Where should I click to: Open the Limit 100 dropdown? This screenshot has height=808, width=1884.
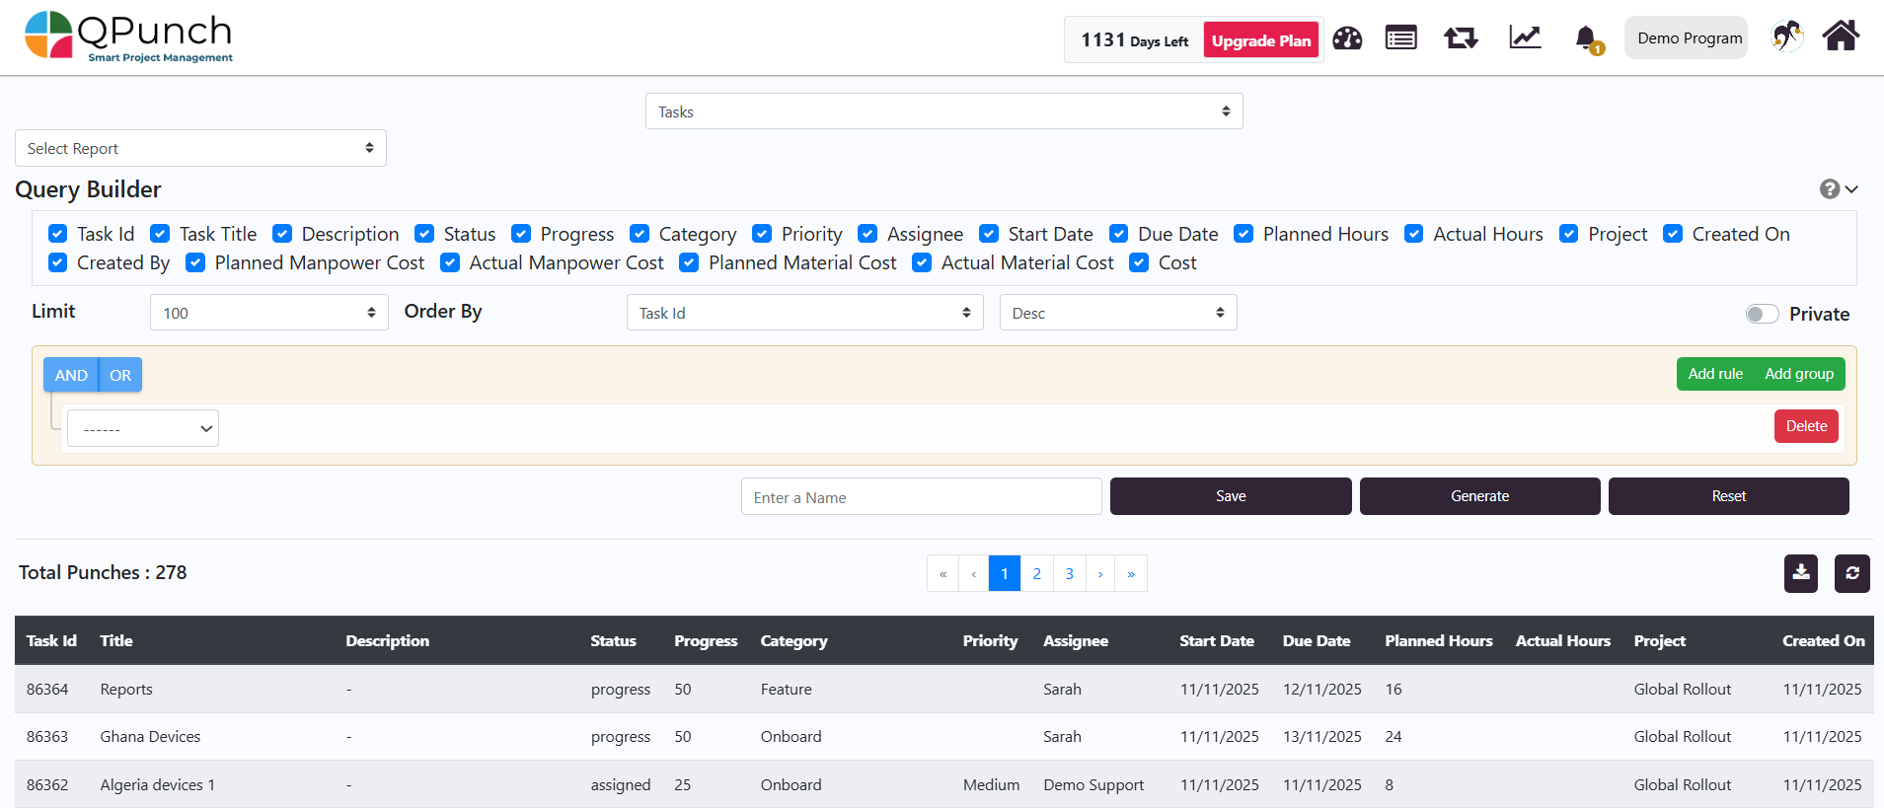coord(268,313)
